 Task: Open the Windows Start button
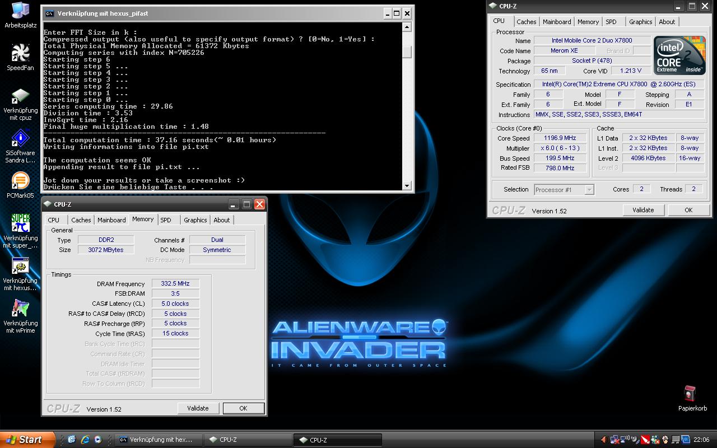(x=27, y=440)
